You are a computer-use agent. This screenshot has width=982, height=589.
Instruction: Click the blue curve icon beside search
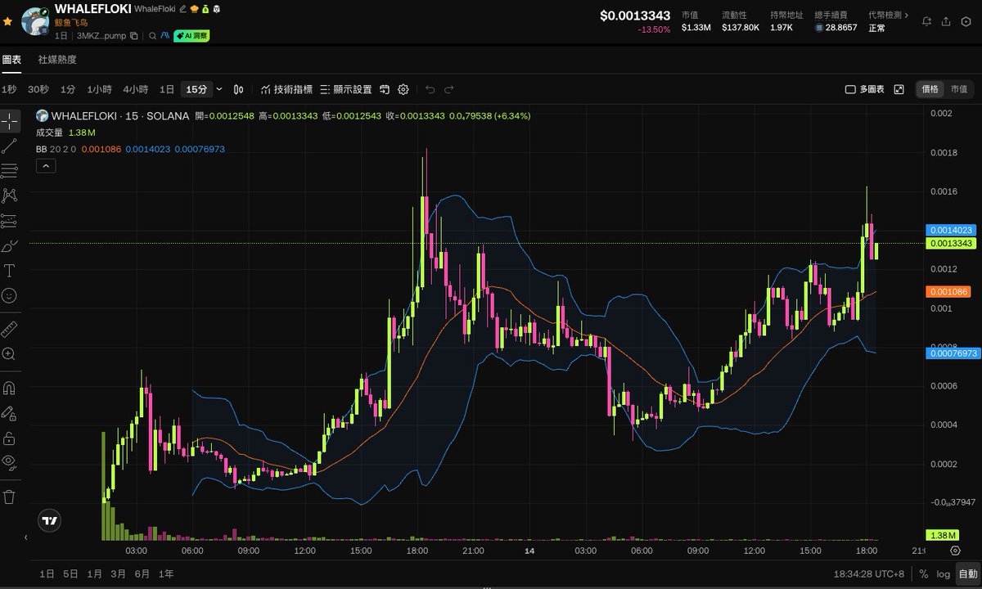click(164, 36)
